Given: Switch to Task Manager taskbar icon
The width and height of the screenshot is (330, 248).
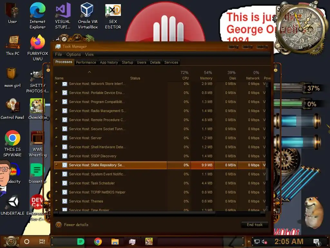Looking at the screenshot, I should point(132,242).
